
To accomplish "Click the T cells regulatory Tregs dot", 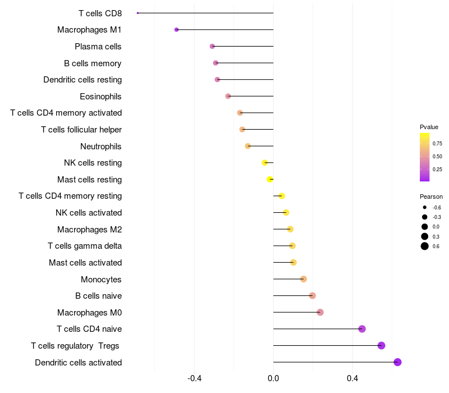I will click(x=382, y=345).
